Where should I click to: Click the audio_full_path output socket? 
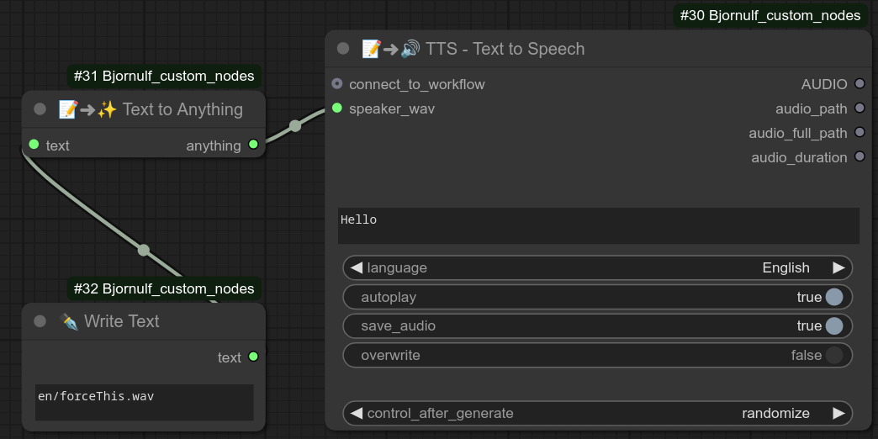pyautogui.click(x=859, y=133)
